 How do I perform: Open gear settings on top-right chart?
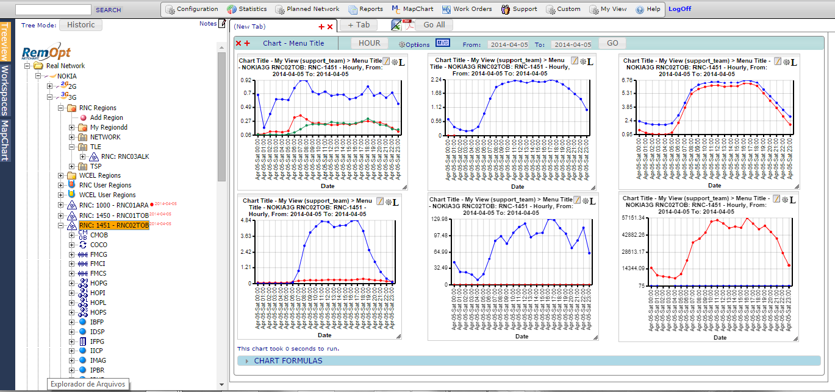click(786, 62)
